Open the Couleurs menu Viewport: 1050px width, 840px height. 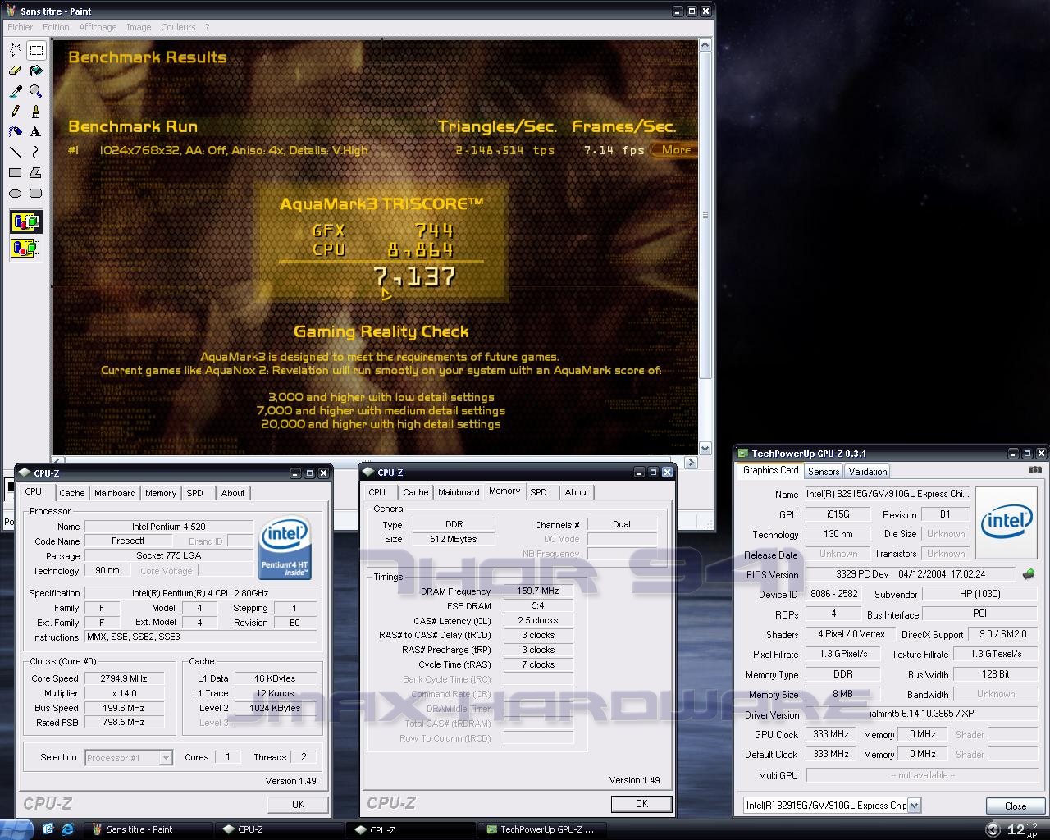pos(178,27)
